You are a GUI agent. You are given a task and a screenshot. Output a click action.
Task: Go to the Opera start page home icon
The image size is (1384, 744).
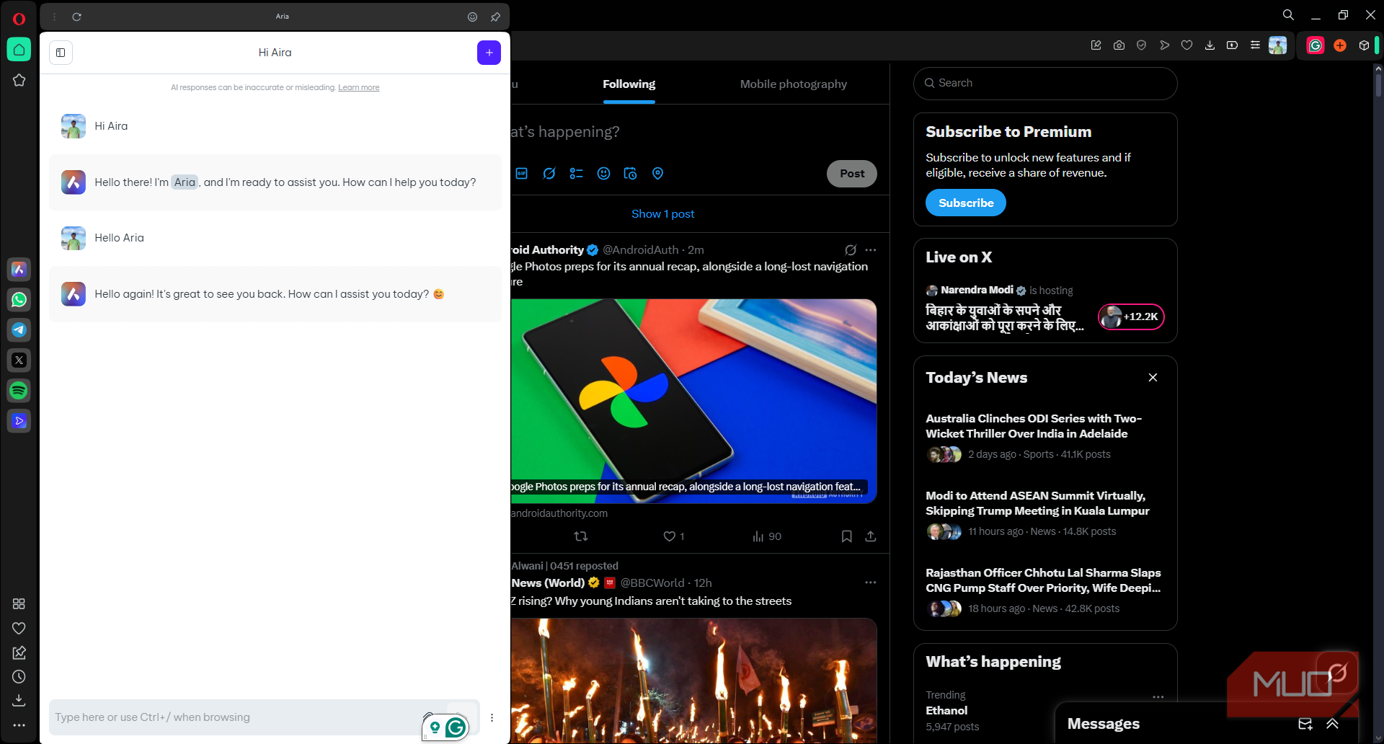tap(19, 50)
